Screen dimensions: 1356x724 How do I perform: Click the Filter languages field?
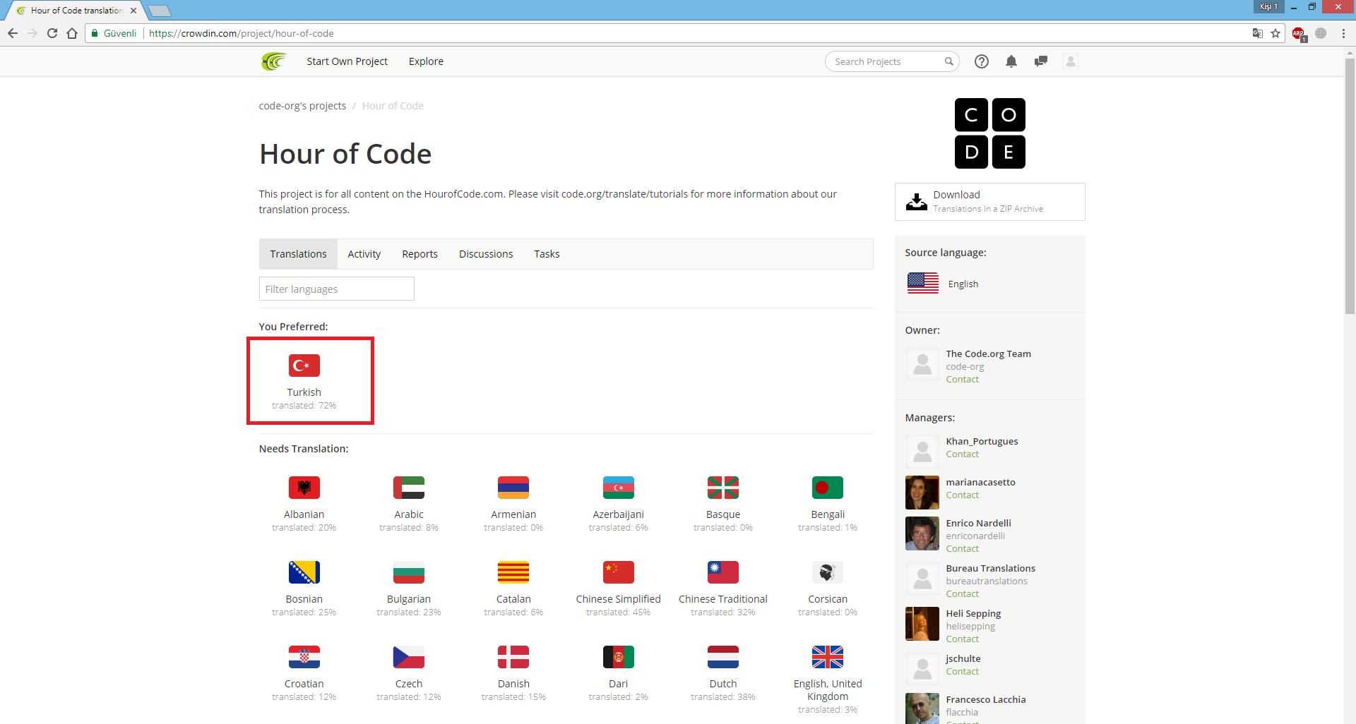point(336,289)
